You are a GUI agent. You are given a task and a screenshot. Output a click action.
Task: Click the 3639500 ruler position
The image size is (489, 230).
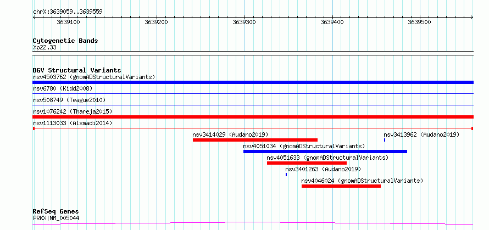pos(420,22)
